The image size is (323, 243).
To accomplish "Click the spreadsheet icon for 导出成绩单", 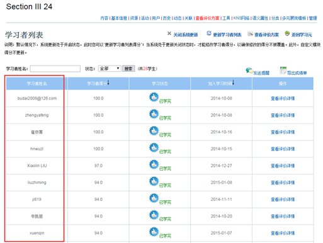I will pyautogui.click(x=283, y=71).
